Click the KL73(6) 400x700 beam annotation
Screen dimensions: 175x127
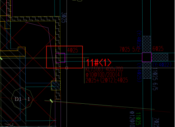(104, 69)
